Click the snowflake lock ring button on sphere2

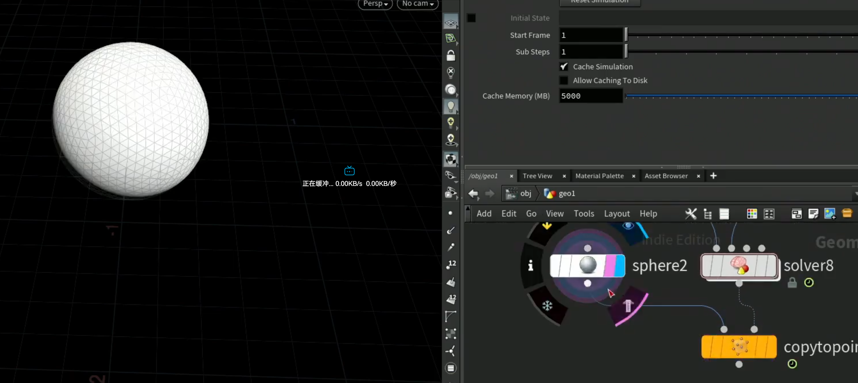(547, 305)
